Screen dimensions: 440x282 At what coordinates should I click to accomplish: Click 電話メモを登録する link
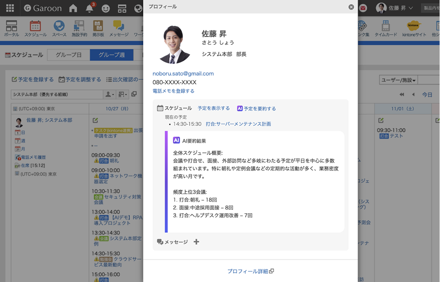pos(173,91)
